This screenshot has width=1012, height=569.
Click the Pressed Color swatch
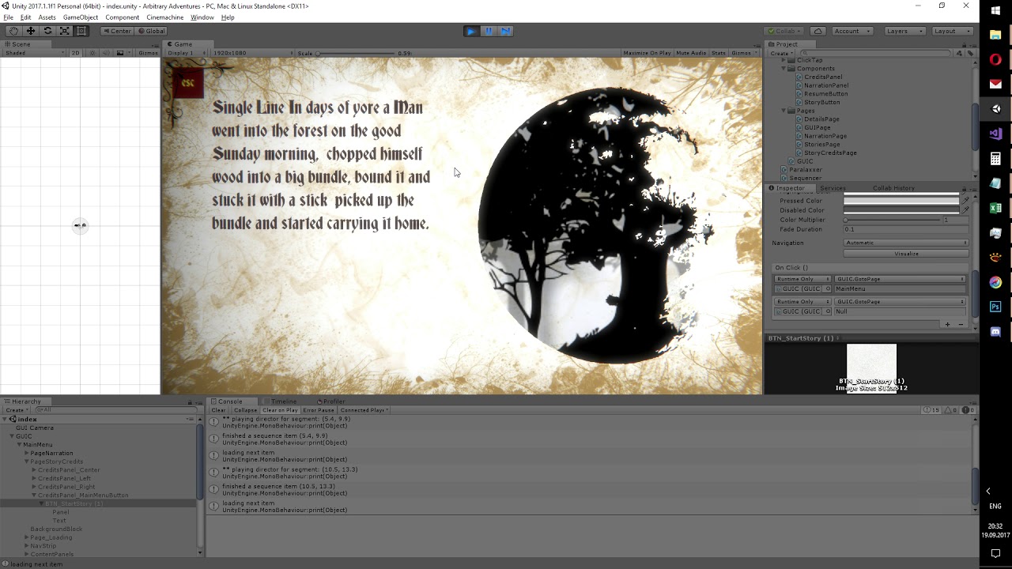click(901, 201)
